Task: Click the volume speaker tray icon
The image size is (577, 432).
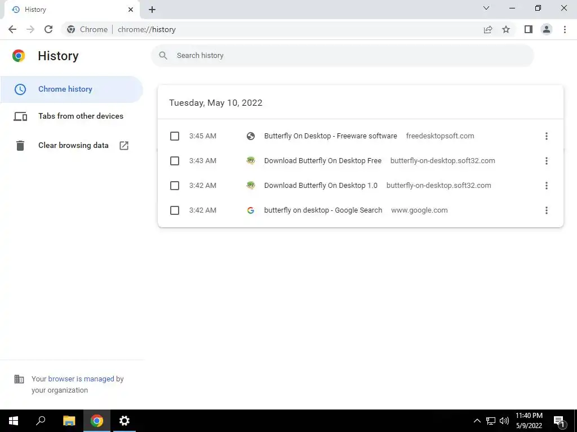Action: coord(504,421)
